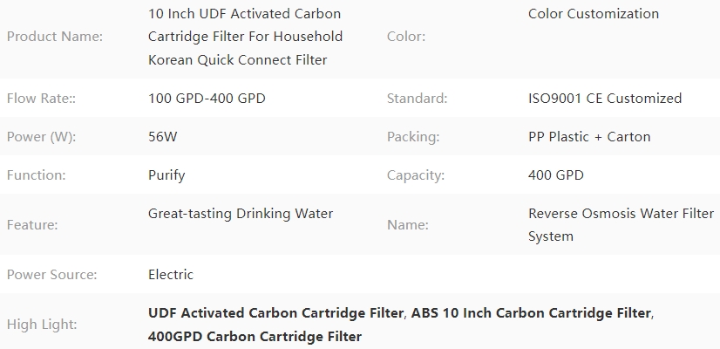Image resolution: width=720 pixels, height=349 pixels.
Task: Click the Power Source label
Action: coord(52,275)
